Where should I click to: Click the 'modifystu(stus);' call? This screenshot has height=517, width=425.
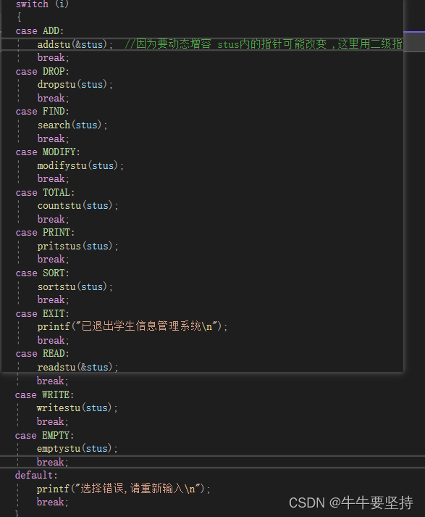(80, 165)
